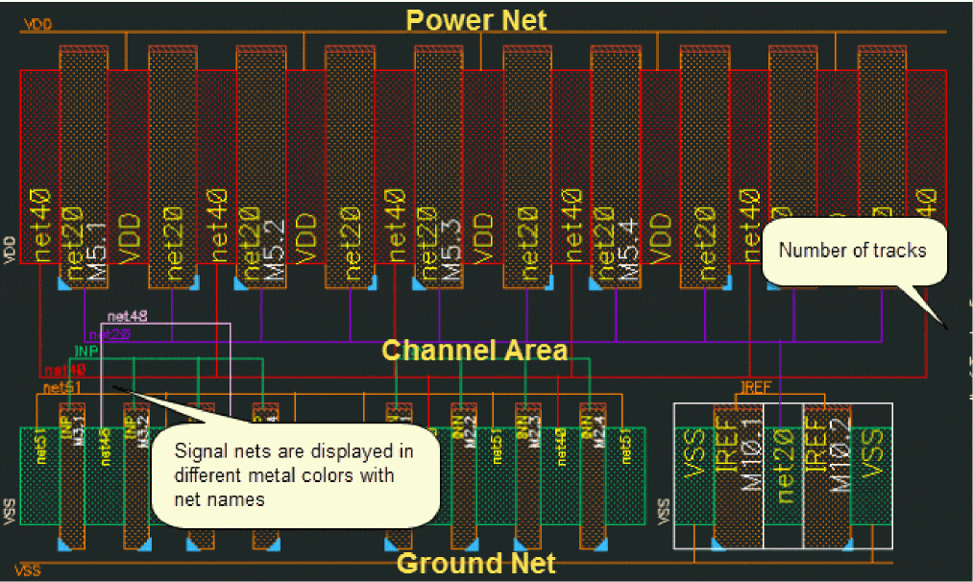Click the VSS label right of M10.2

tap(872, 453)
